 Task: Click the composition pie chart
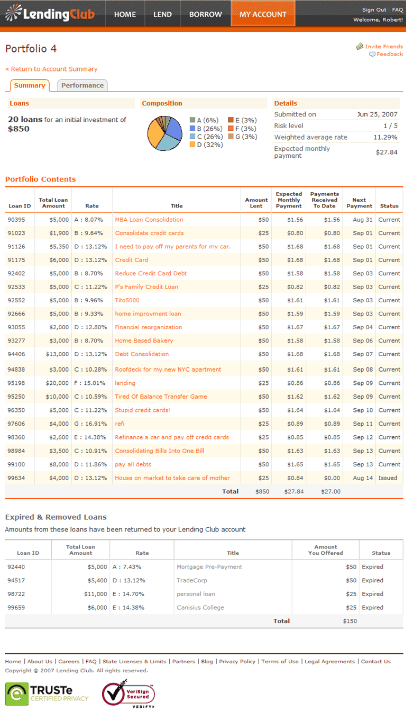tap(164, 133)
